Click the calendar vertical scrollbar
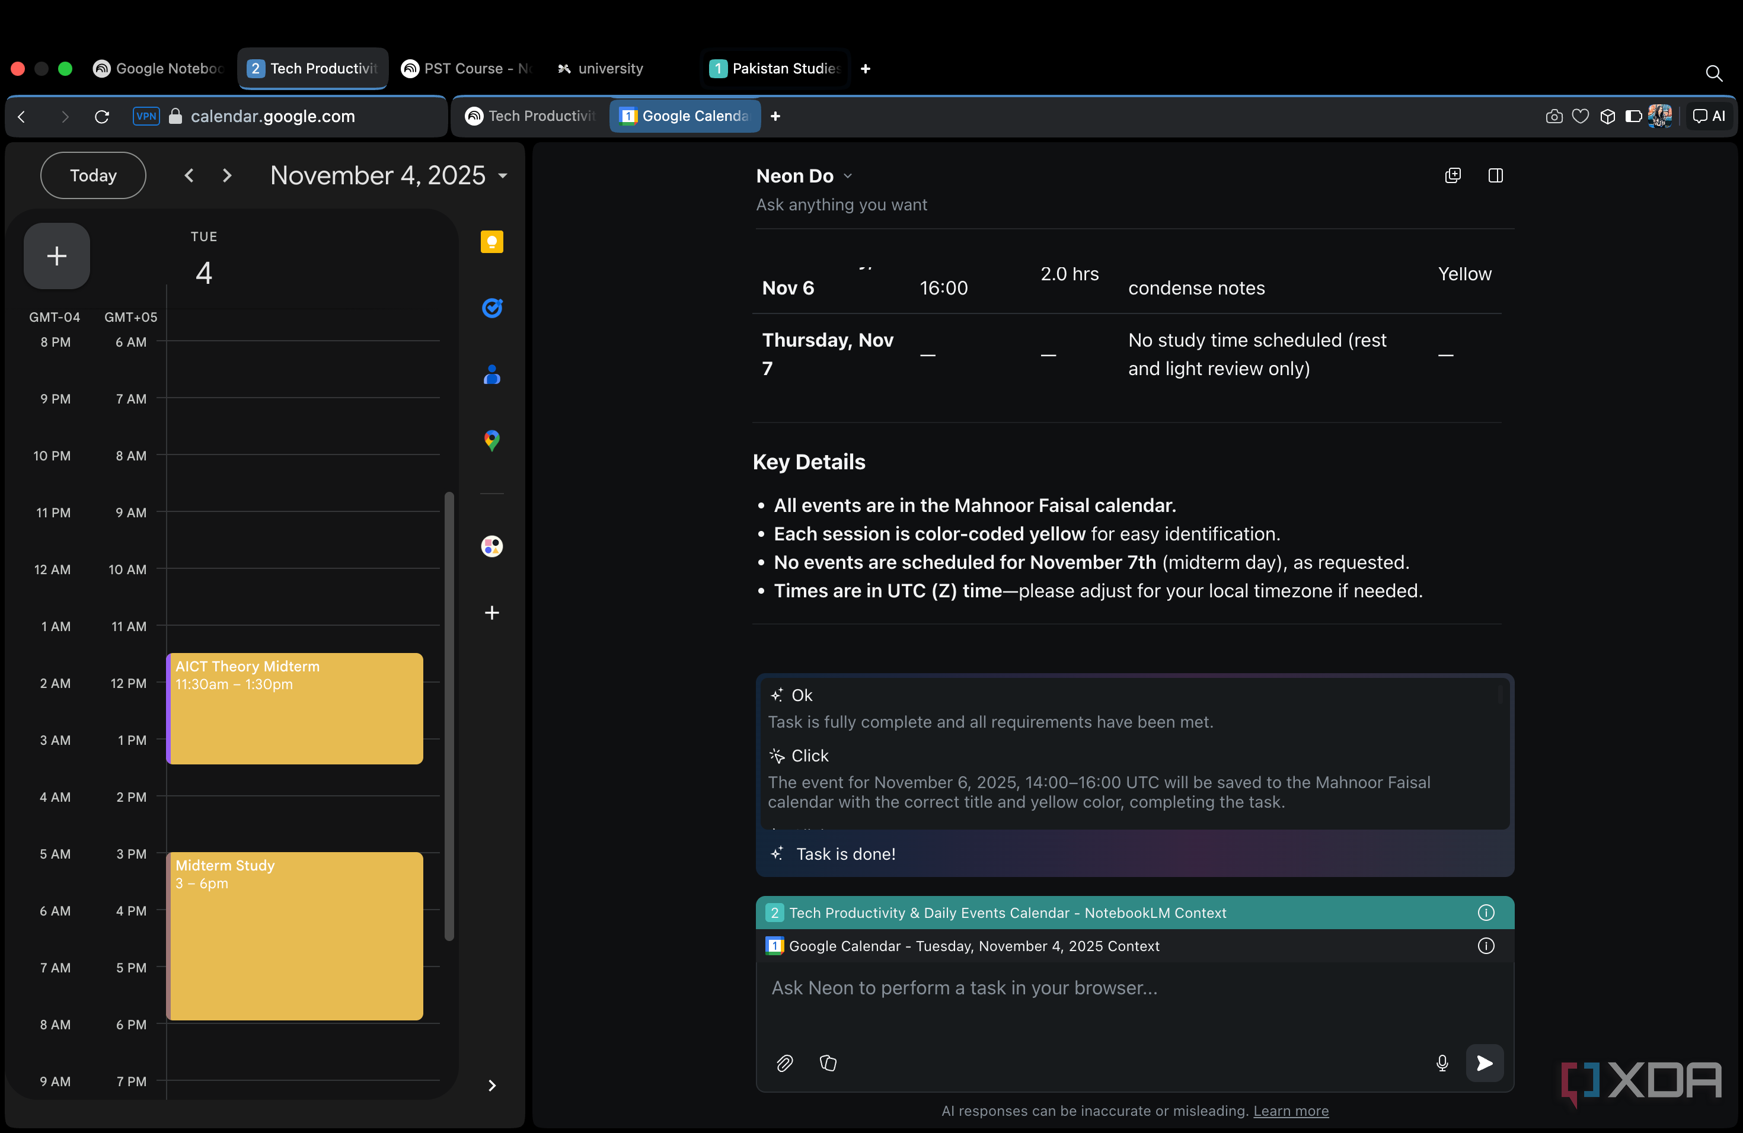 pyautogui.click(x=449, y=716)
